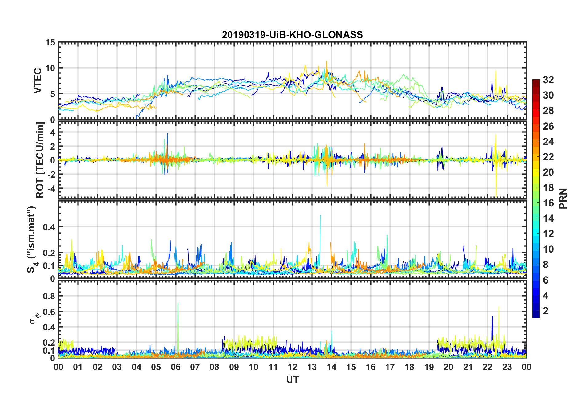Click colorbar tick label 4

[546, 295]
